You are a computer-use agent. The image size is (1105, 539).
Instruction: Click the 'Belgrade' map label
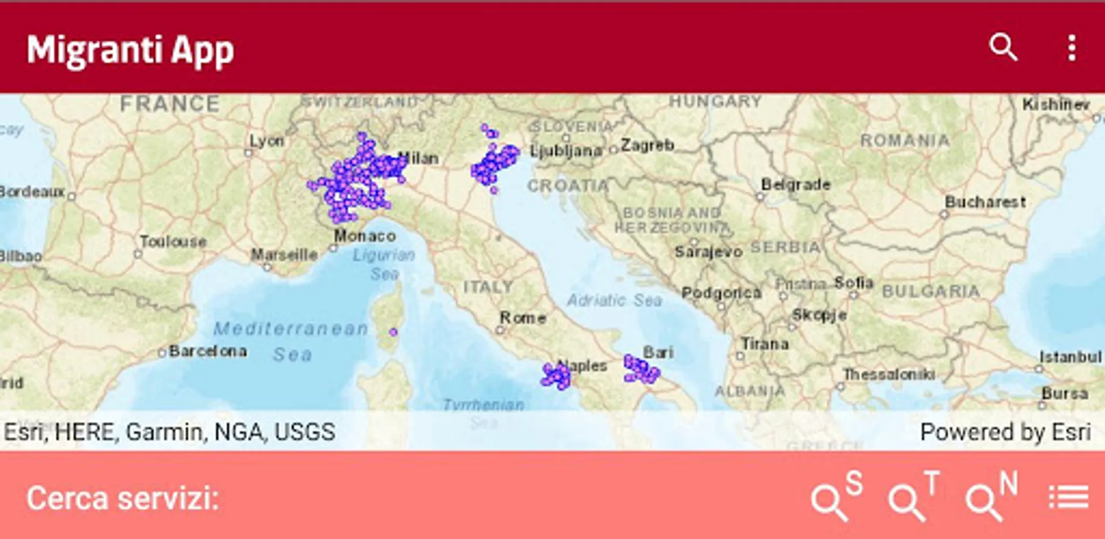(796, 184)
